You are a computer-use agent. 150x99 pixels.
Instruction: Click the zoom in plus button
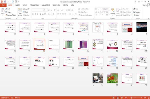[141, 98]
